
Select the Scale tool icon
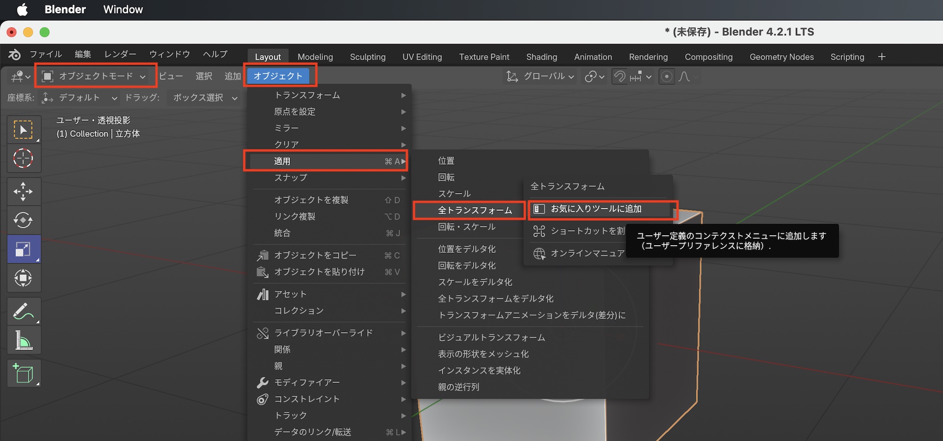[23, 249]
